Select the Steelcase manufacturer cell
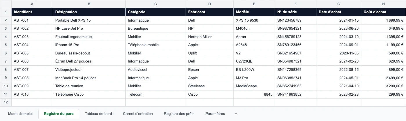This screenshot has height=121, width=406. (x=210, y=86)
